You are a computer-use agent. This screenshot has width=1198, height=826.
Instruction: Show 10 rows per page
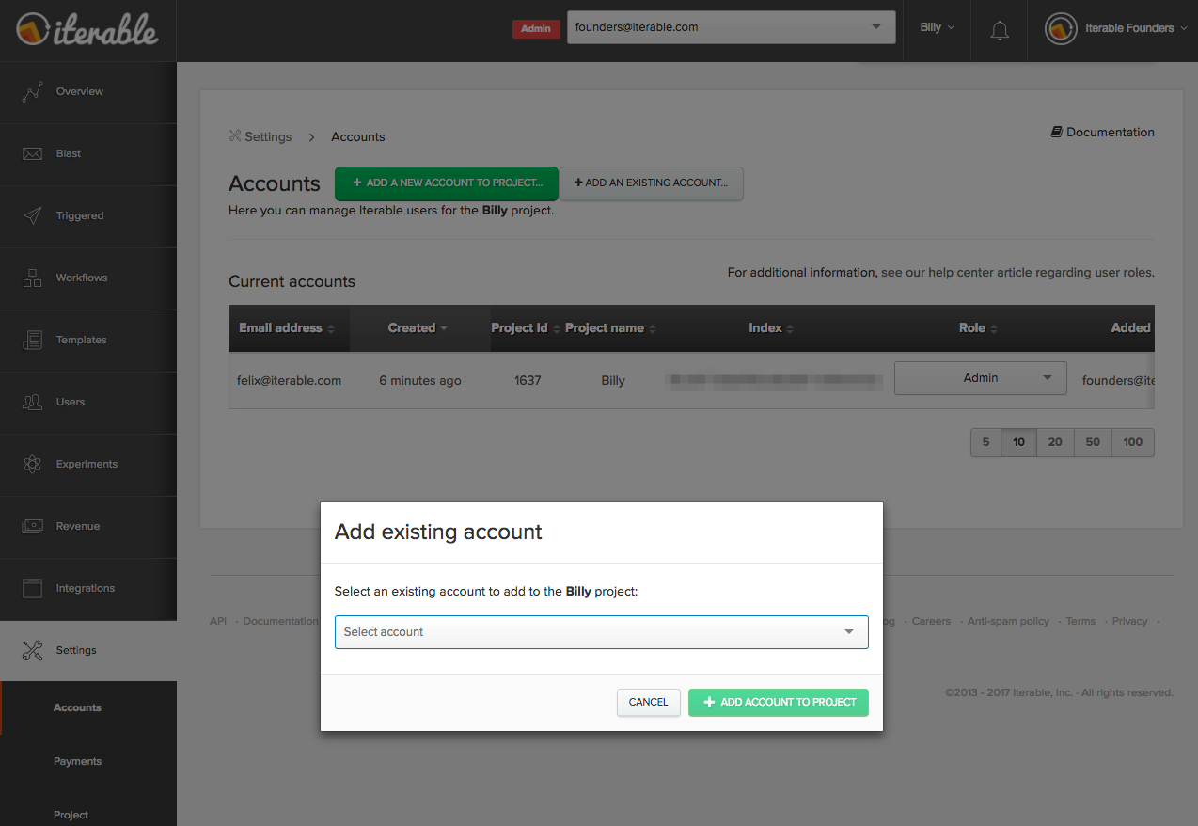(x=1018, y=442)
